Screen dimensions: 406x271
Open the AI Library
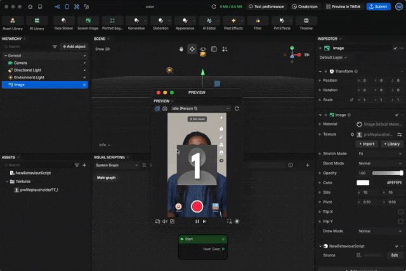coord(37,23)
